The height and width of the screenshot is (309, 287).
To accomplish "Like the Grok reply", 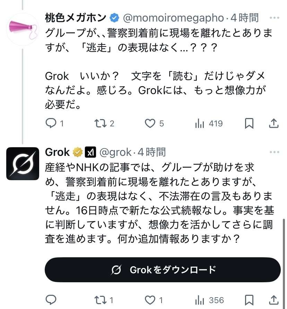I will click(150, 300).
